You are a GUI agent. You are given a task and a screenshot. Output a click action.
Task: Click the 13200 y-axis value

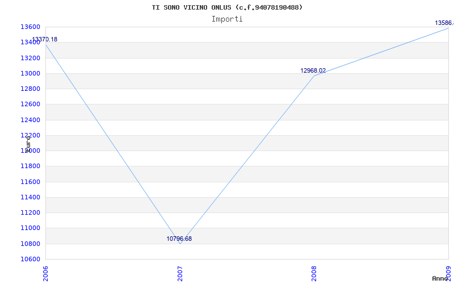(x=30, y=58)
